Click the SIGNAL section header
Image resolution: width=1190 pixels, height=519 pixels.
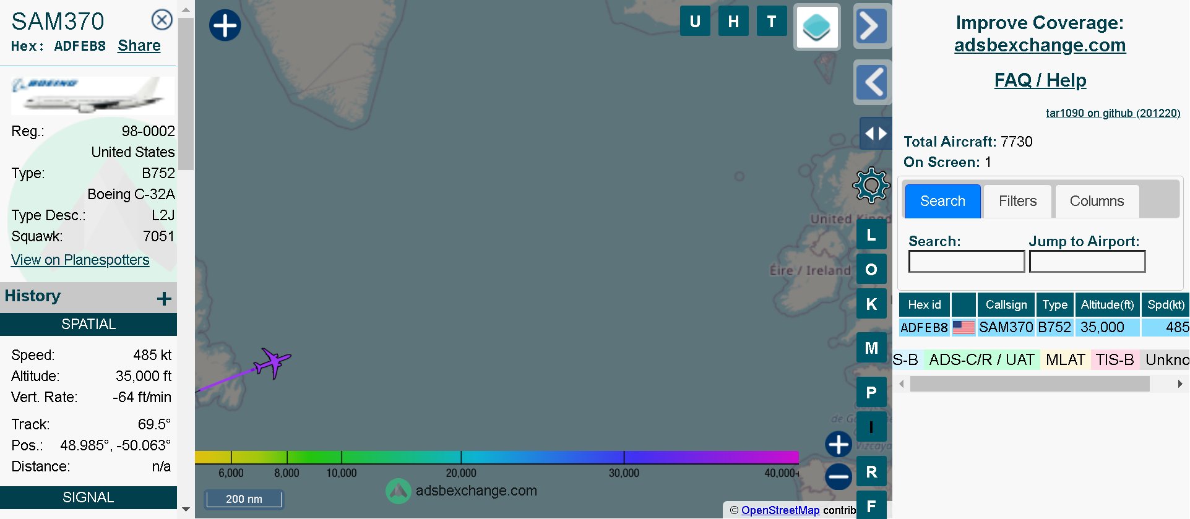(x=88, y=497)
